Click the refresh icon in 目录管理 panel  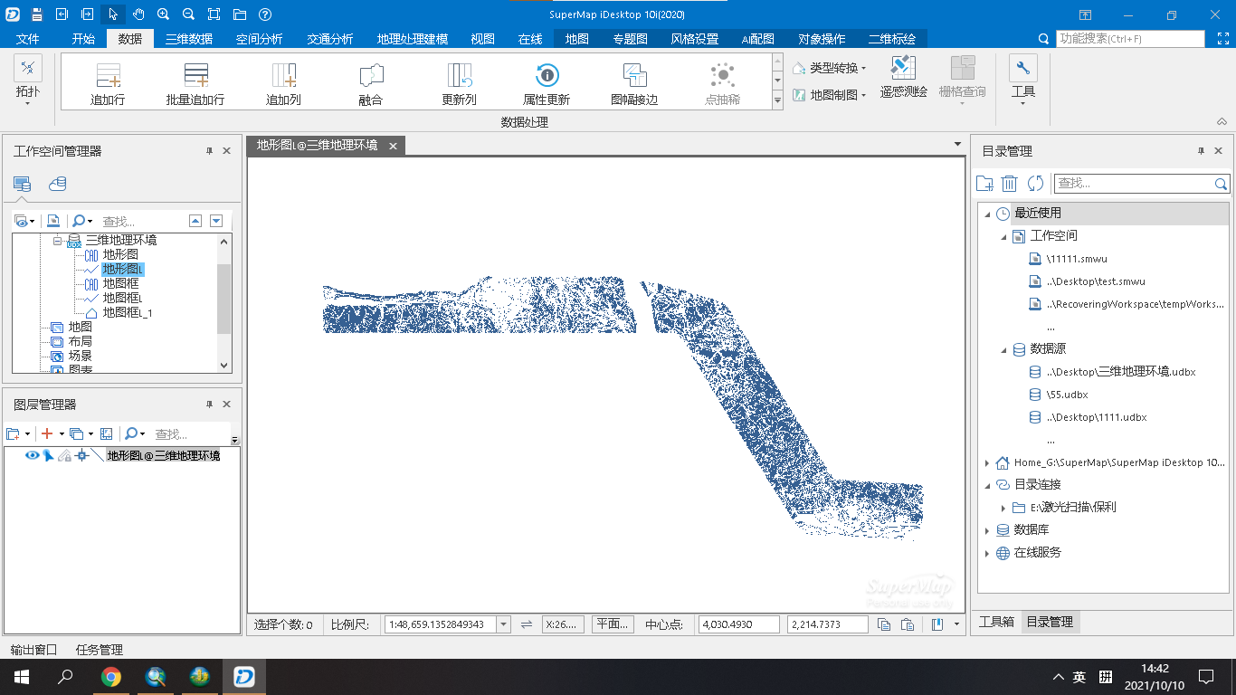click(1035, 184)
